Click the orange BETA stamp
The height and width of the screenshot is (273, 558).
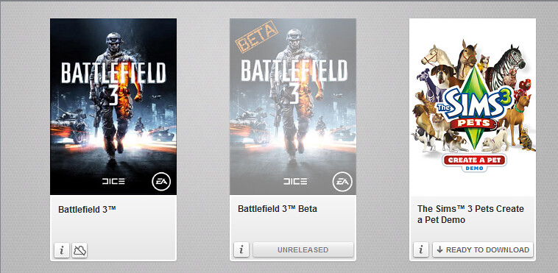pyautogui.click(x=257, y=37)
